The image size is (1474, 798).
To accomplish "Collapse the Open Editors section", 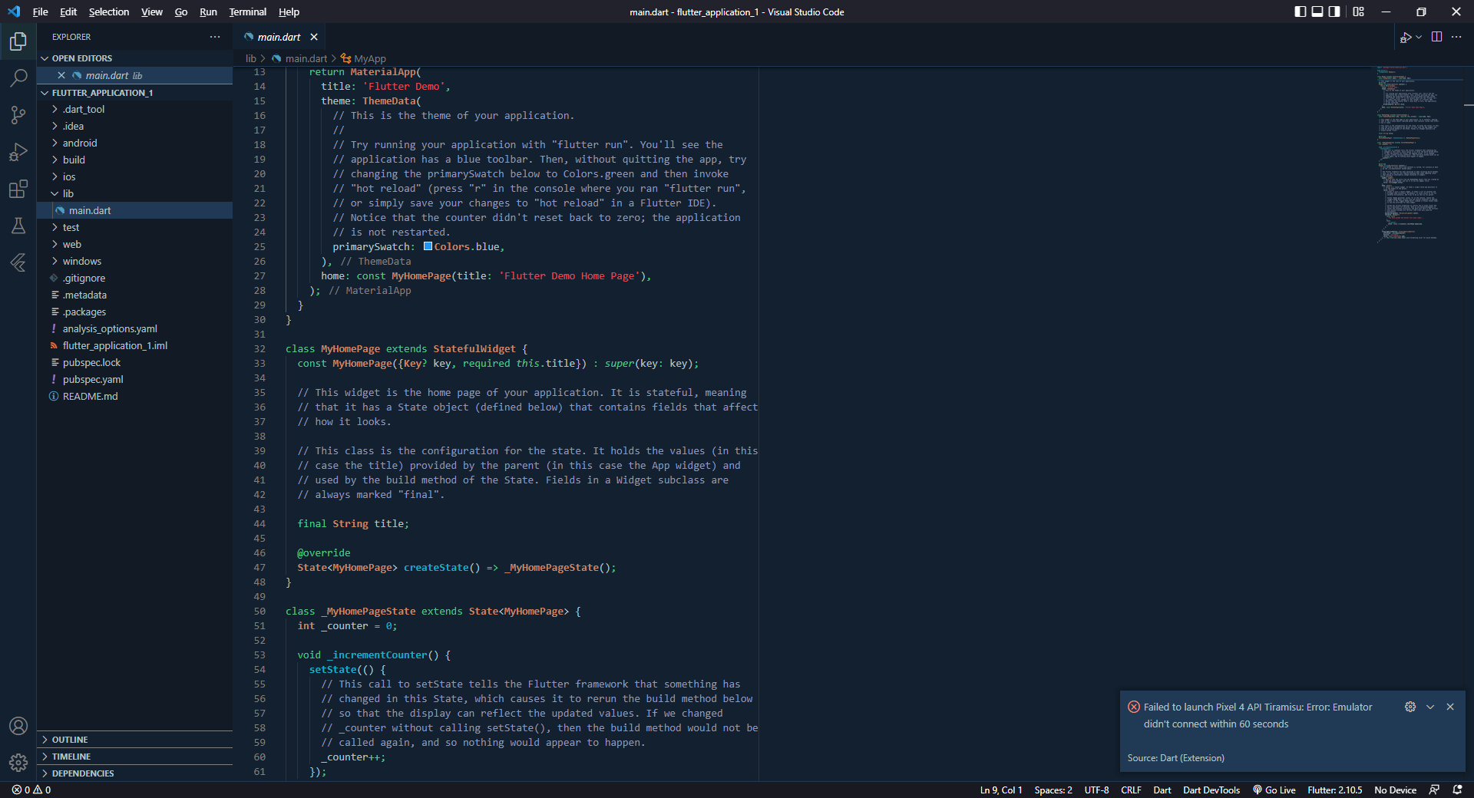I will 134,58.
